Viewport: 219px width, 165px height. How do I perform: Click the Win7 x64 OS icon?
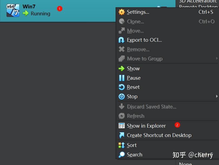pos(13,10)
